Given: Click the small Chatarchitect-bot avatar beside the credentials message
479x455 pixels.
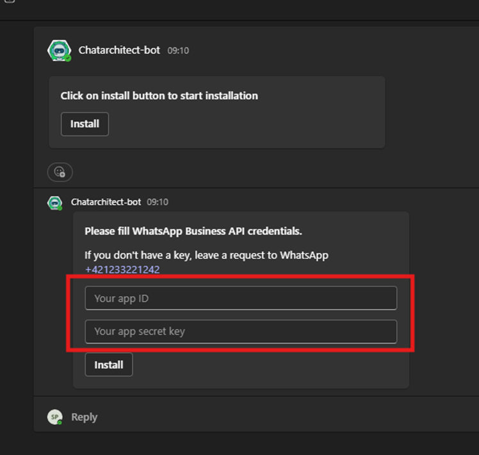Looking at the screenshot, I should point(54,203).
